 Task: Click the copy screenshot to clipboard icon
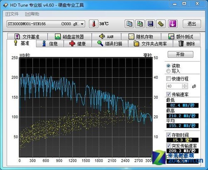(140, 24)
